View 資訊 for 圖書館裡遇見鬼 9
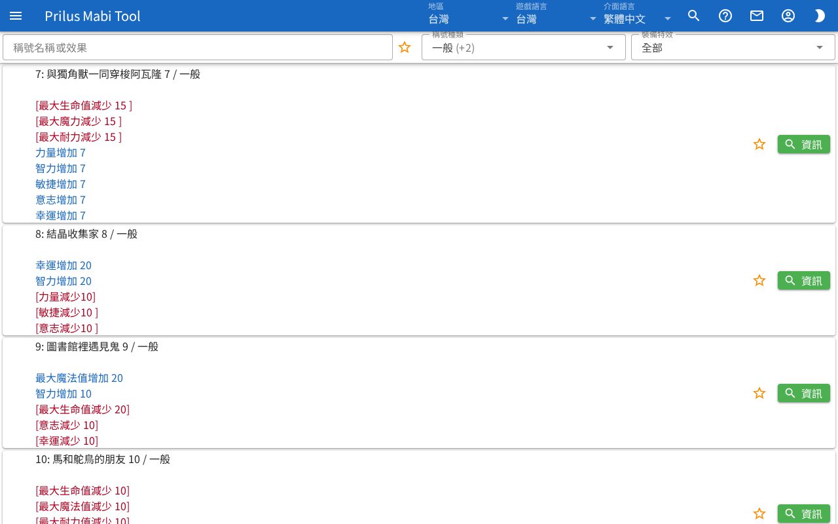The width and height of the screenshot is (838, 524). pos(804,393)
